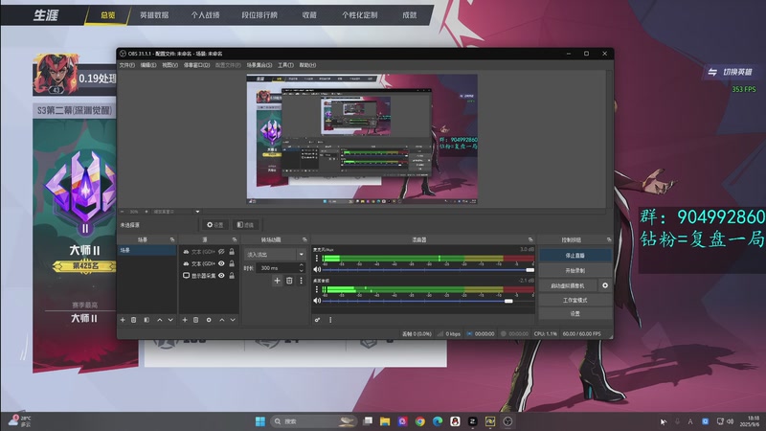Remove transition with trash icon
This screenshot has width=766, height=431.
click(x=289, y=281)
